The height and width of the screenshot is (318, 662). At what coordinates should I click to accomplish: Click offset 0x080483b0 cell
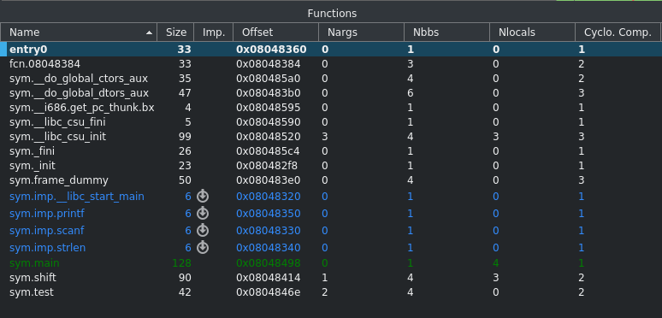pos(268,93)
